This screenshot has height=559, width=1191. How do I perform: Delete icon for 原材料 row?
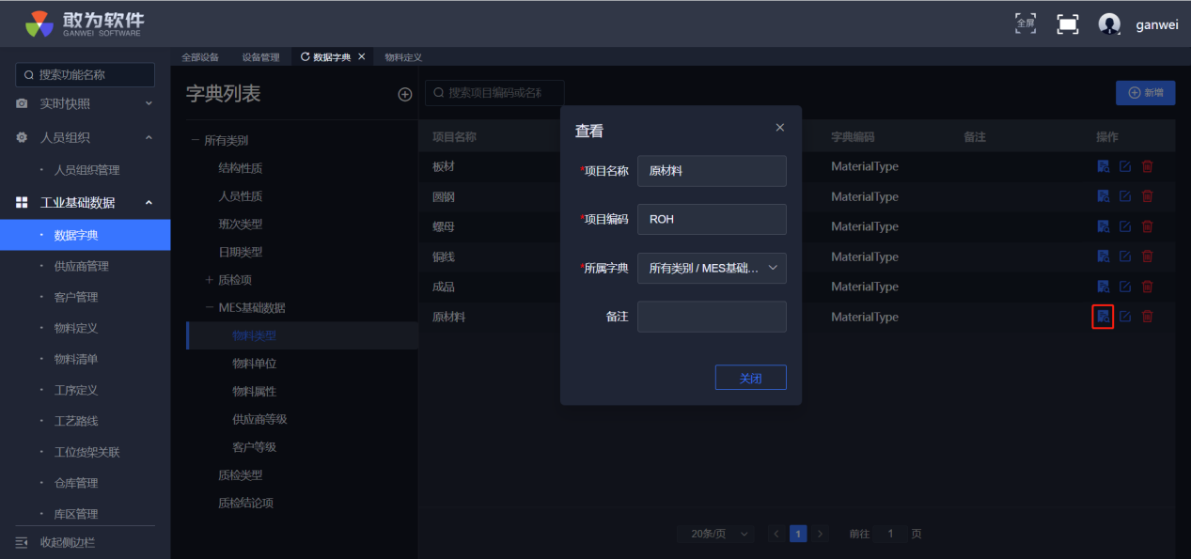[x=1147, y=317]
